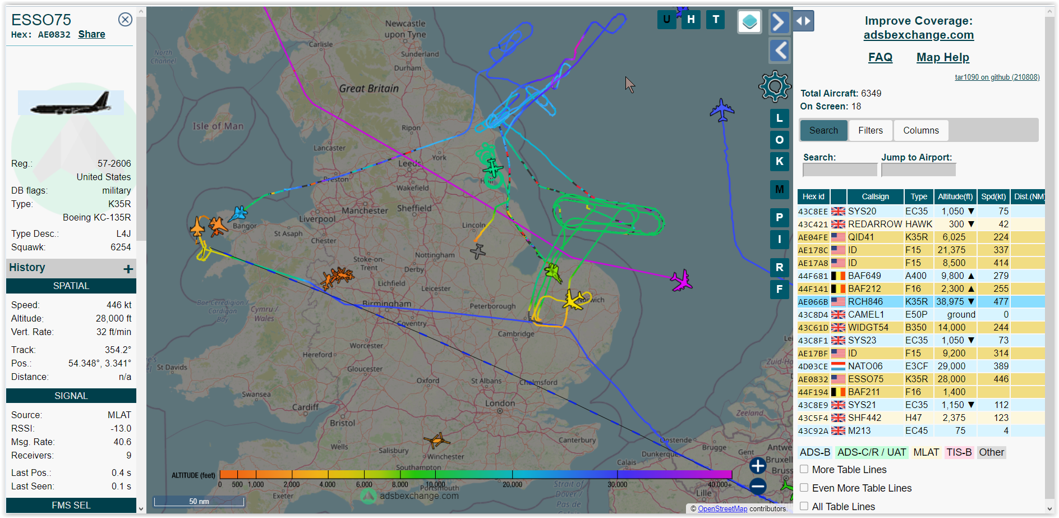Click the Share link for ESSO75
This screenshot has width=1059, height=518.
click(x=91, y=34)
